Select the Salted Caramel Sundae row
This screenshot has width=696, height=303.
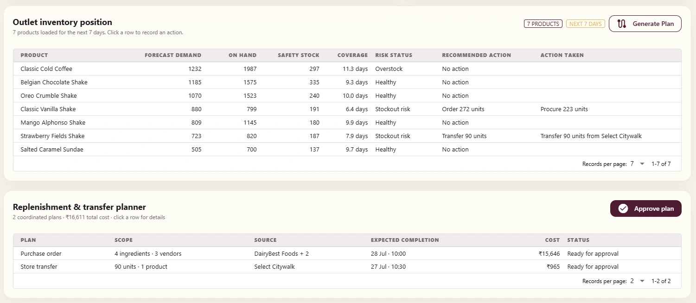coord(347,149)
